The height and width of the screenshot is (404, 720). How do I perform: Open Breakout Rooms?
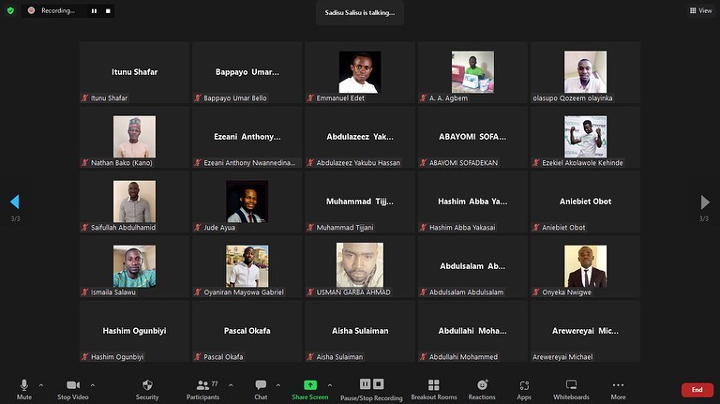point(433,385)
